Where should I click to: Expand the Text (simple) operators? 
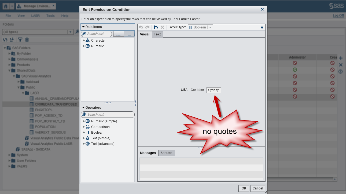pyautogui.click(x=84, y=138)
